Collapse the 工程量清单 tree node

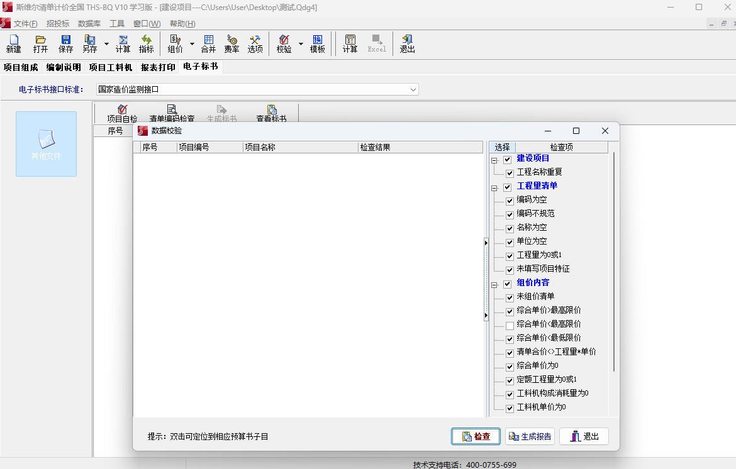point(494,188)
